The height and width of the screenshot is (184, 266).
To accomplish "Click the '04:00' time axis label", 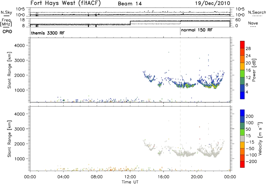I will tap(64, 177).
